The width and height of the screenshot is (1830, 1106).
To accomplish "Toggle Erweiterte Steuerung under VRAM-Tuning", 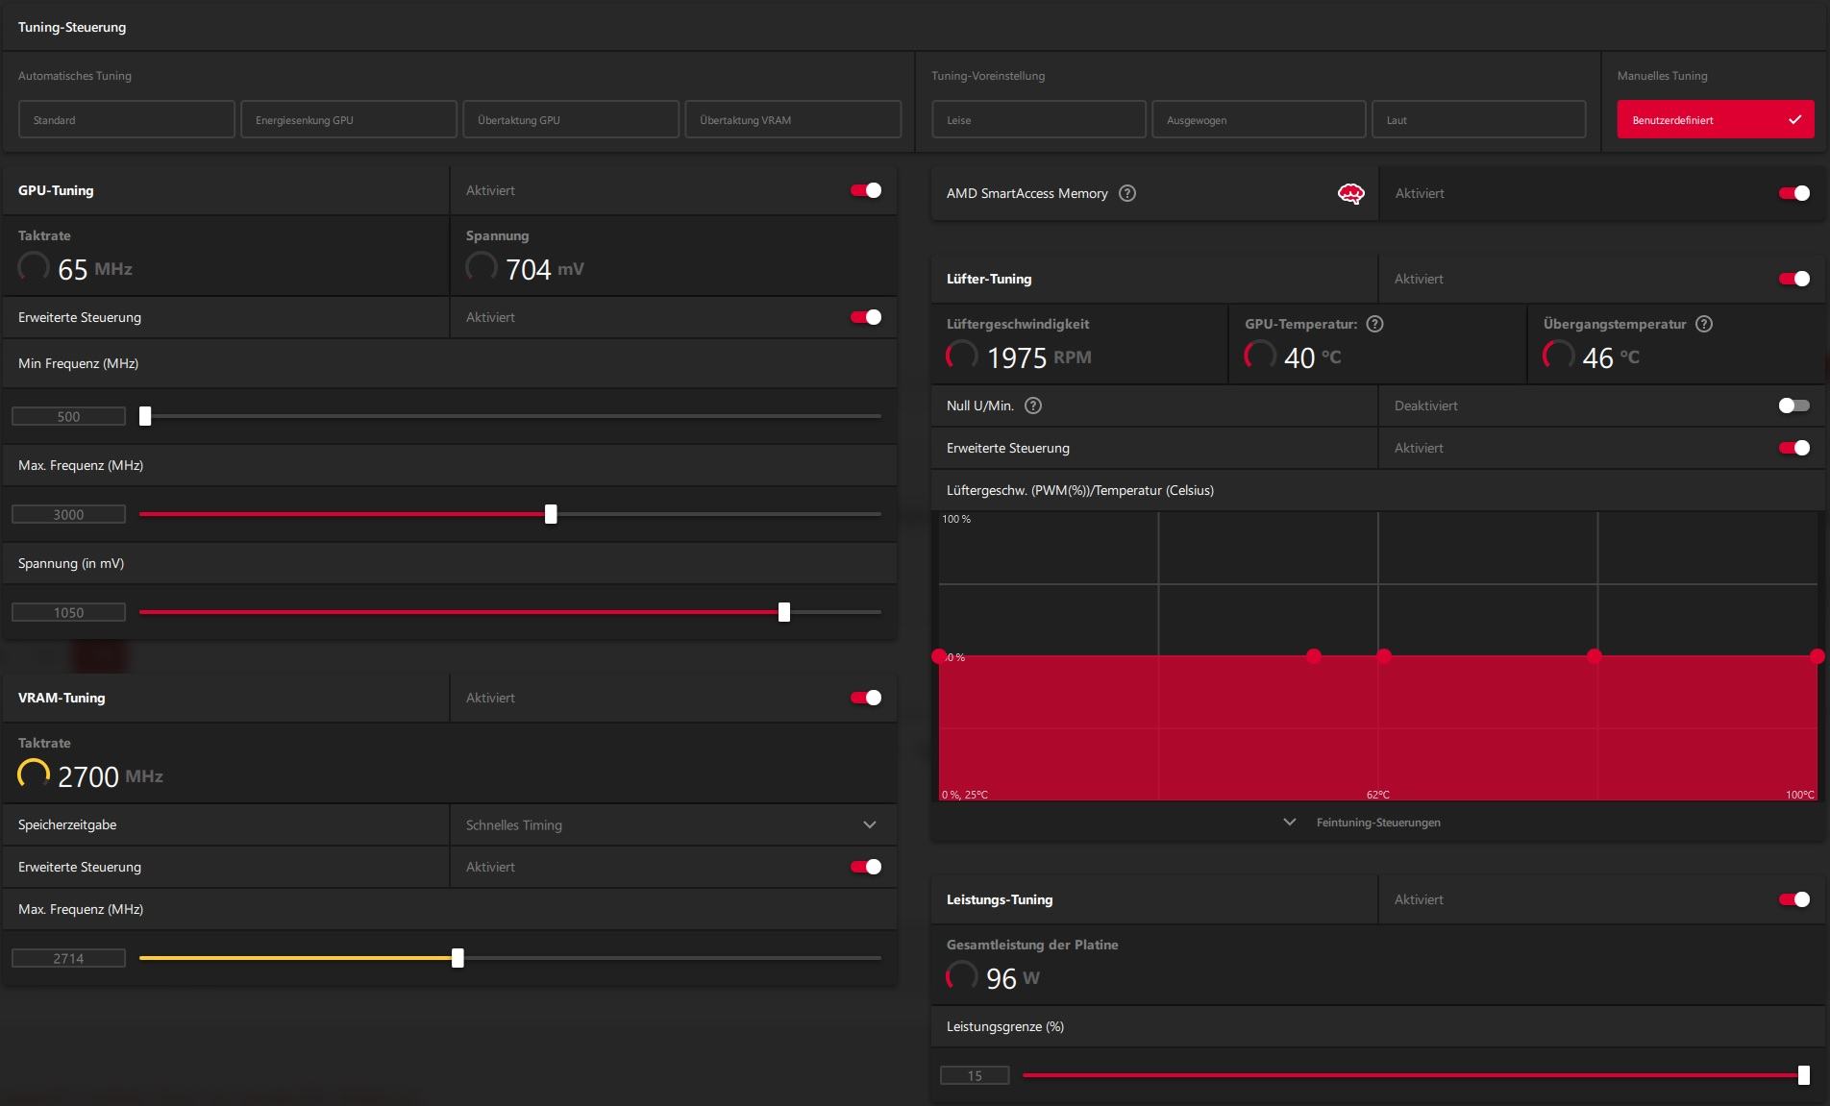I will (x=866, y=867).
